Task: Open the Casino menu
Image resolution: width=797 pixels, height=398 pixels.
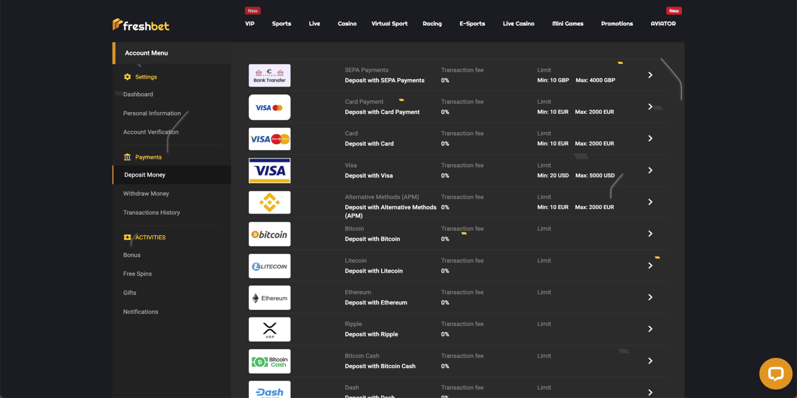Action: [x=347, y=23]
